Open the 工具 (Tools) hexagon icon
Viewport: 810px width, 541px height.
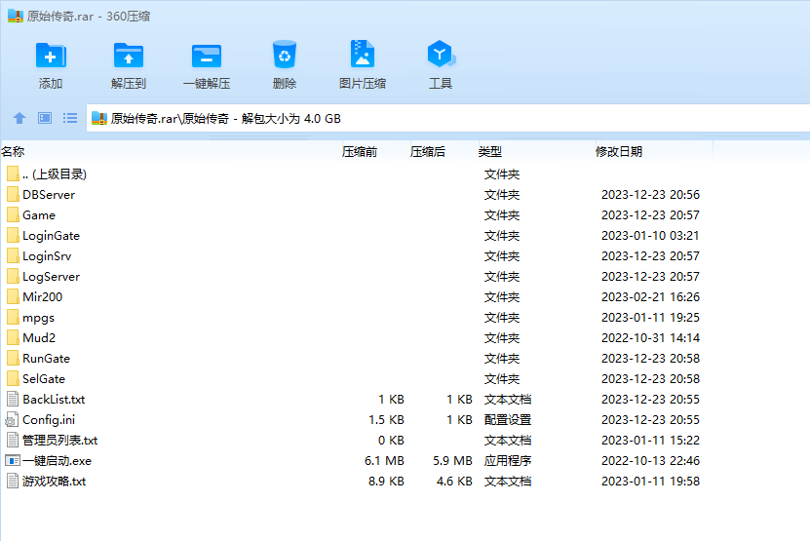tap(441, 54)
